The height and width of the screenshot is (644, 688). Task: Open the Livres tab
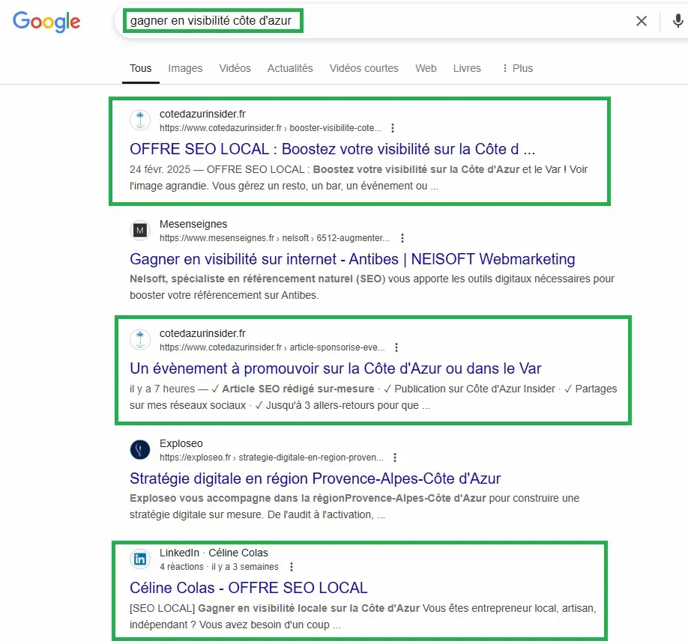[x=467, y=68]
